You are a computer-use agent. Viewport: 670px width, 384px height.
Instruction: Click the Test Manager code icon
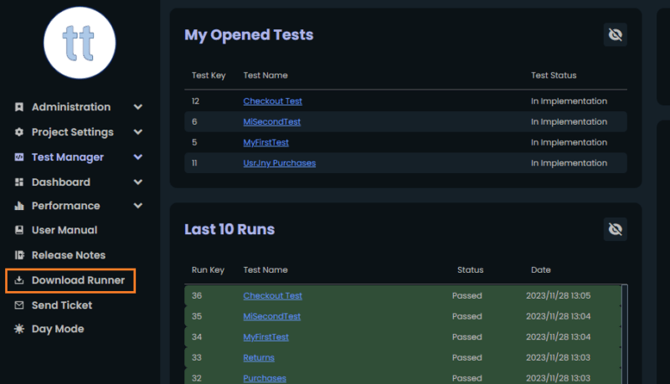coord(19,157)
